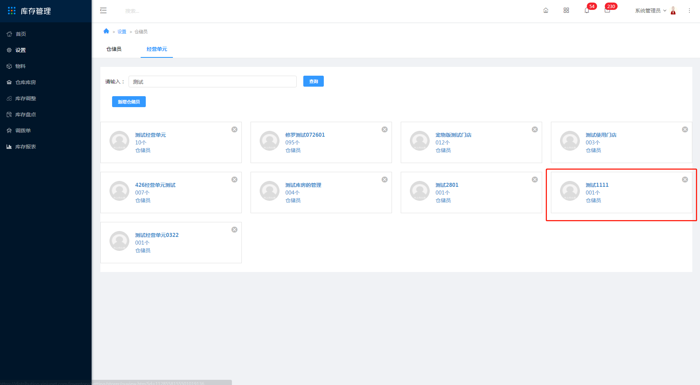Image resolution: width=700 pixels, height=385 pixels.
Task: Collapse sidebar with the hamburger icon
Action: coord(103,11)
